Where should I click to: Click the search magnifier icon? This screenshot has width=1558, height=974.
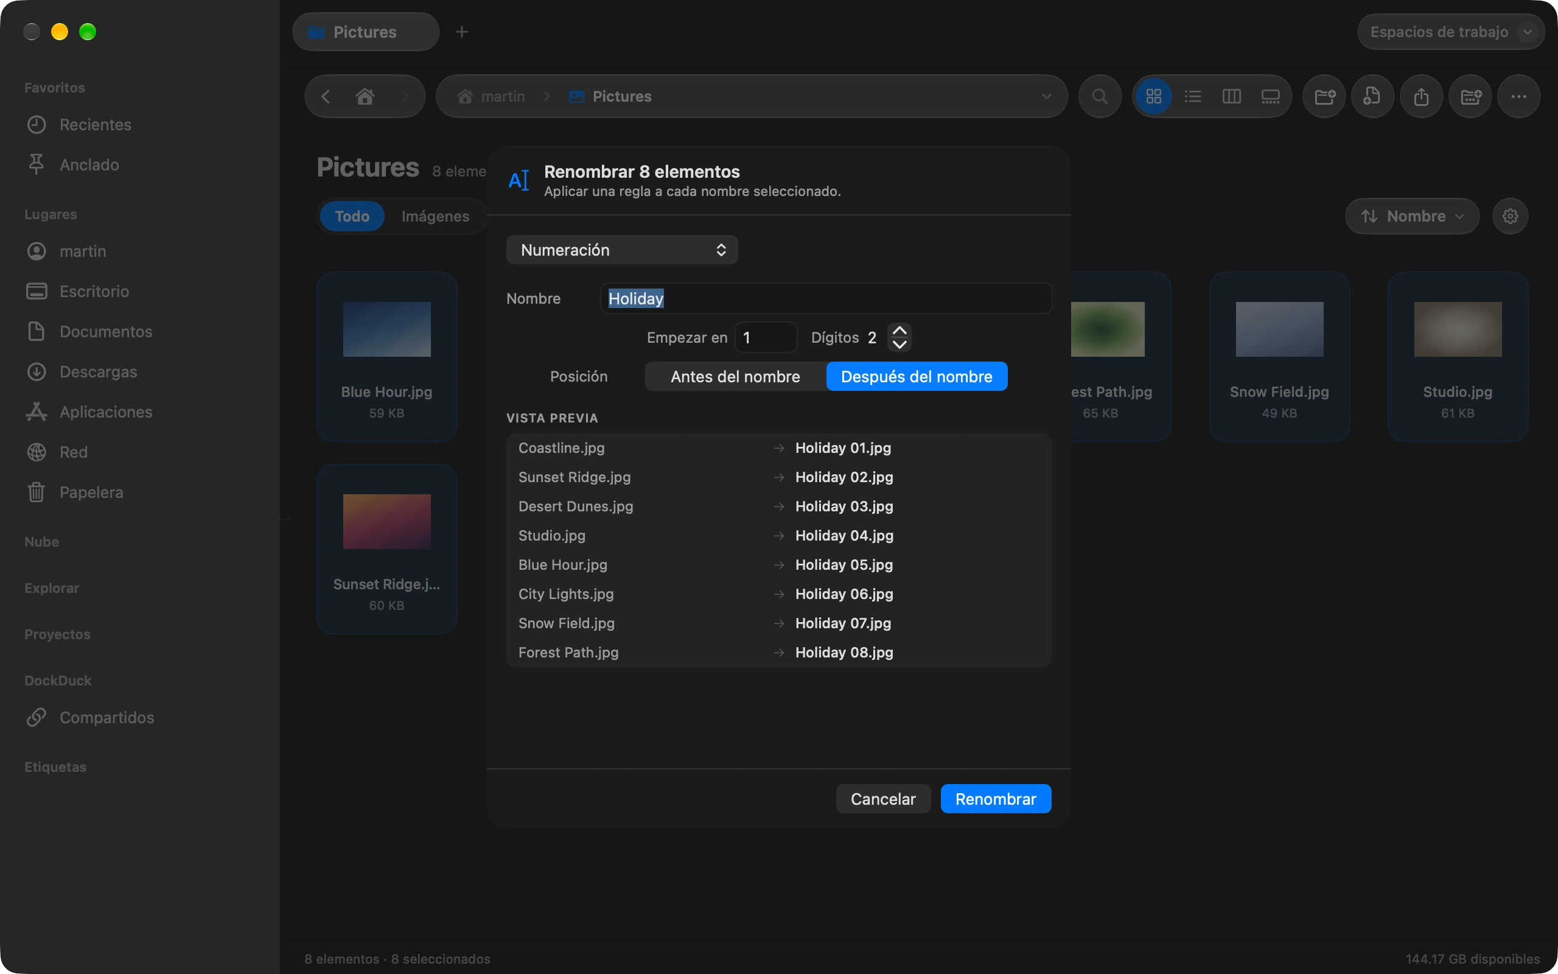[1100, 97]
